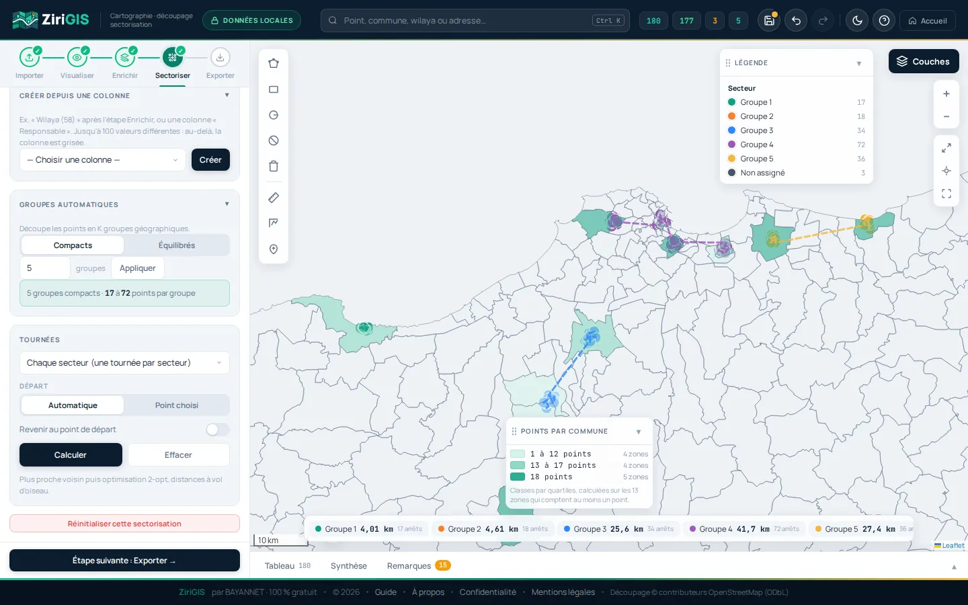Open the Synthèse tab
The image size is (968, 605).
click(x=349, y=566)
